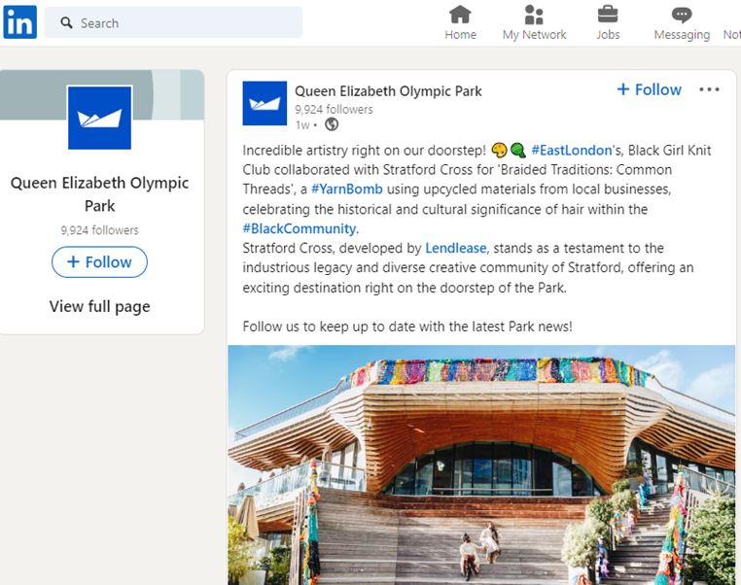Click the '1w' post timestamp
This screenshot has width=741, height=585.
pyautogui.click(x=302, y=125)
